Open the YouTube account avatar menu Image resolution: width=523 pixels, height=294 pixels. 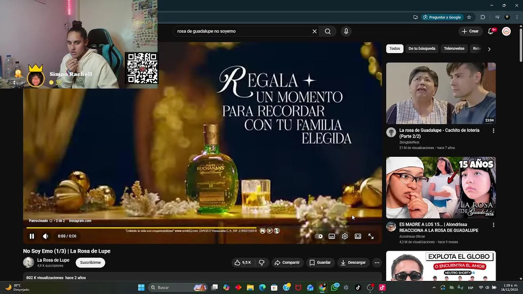[x=506, y=31]
